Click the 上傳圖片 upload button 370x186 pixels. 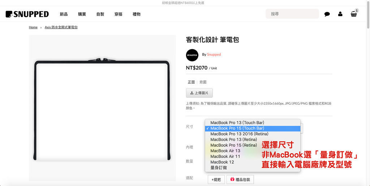click(199, 93)
